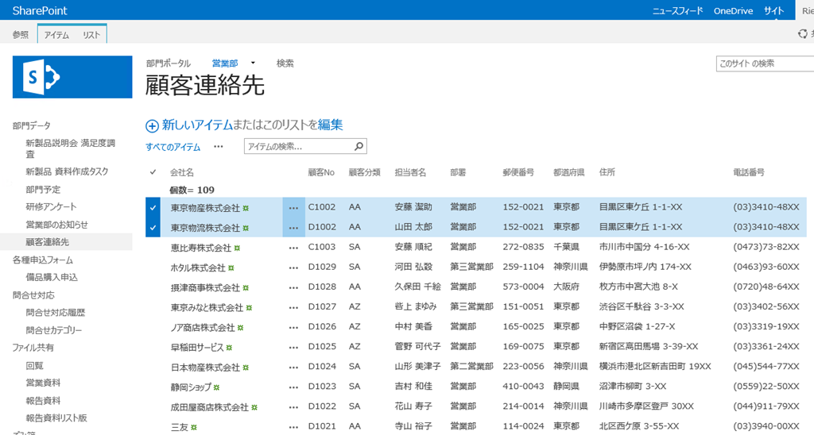Click the plus icon for new item
Screen dimensions: 814x435
pos(152,126)
